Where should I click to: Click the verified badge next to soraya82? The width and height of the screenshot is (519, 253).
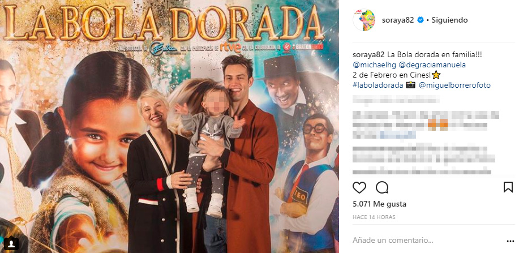point(421,20)
